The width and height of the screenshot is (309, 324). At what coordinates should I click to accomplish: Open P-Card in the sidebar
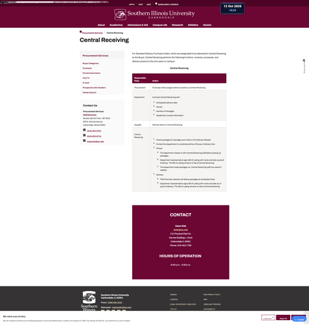pos(86,83)
